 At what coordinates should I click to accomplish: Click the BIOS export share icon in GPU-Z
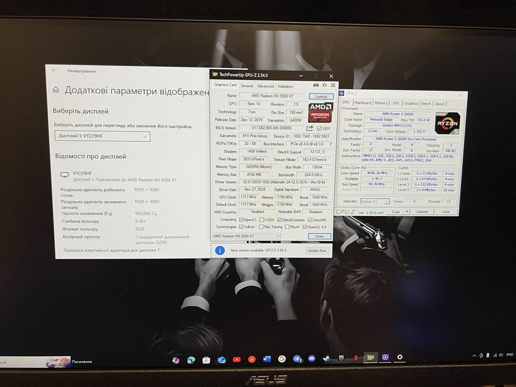(310, 128)
